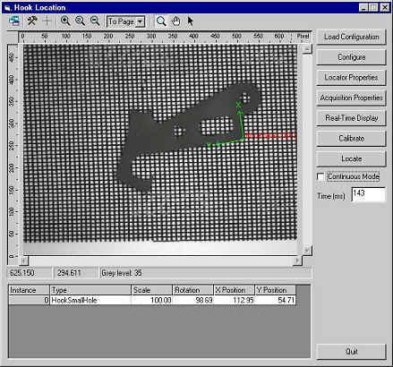Click the image view scroll-down arrow
The image size is (393, 367).
tap(307, 250)
